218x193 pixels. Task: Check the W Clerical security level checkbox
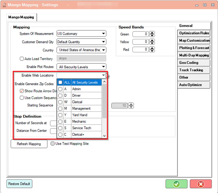click(60, 102)
